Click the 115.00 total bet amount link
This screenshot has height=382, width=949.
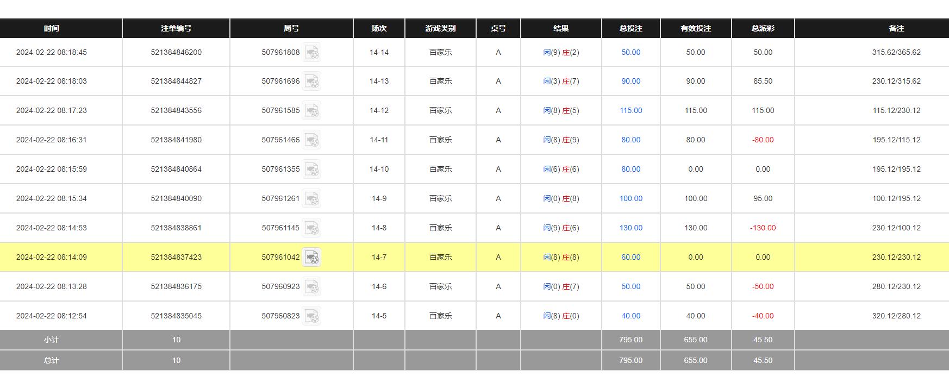coord(630,111)
